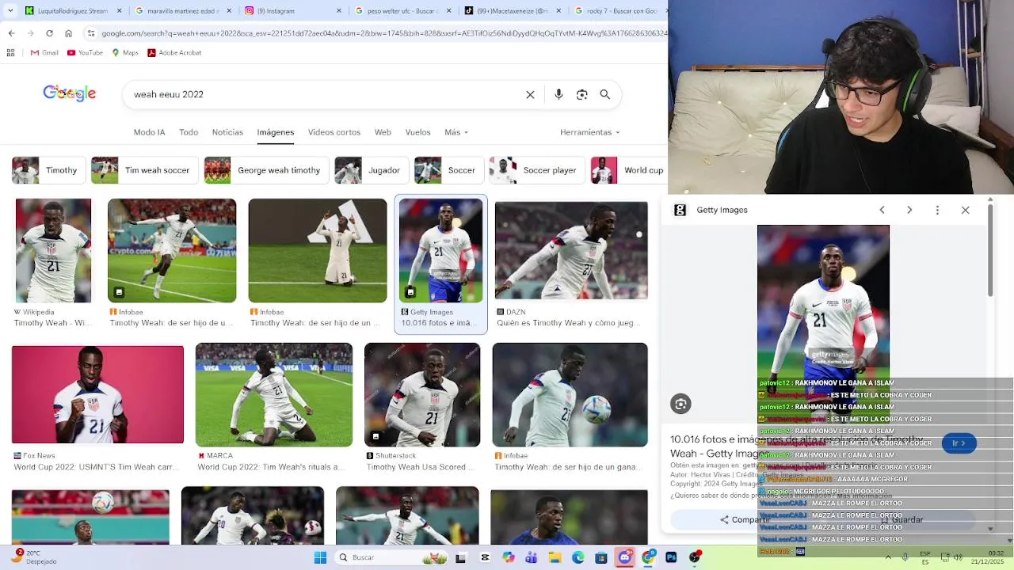Go to the Google logo homepage
The height and width of the screenshot is (570, 1014).
[69, 93]
